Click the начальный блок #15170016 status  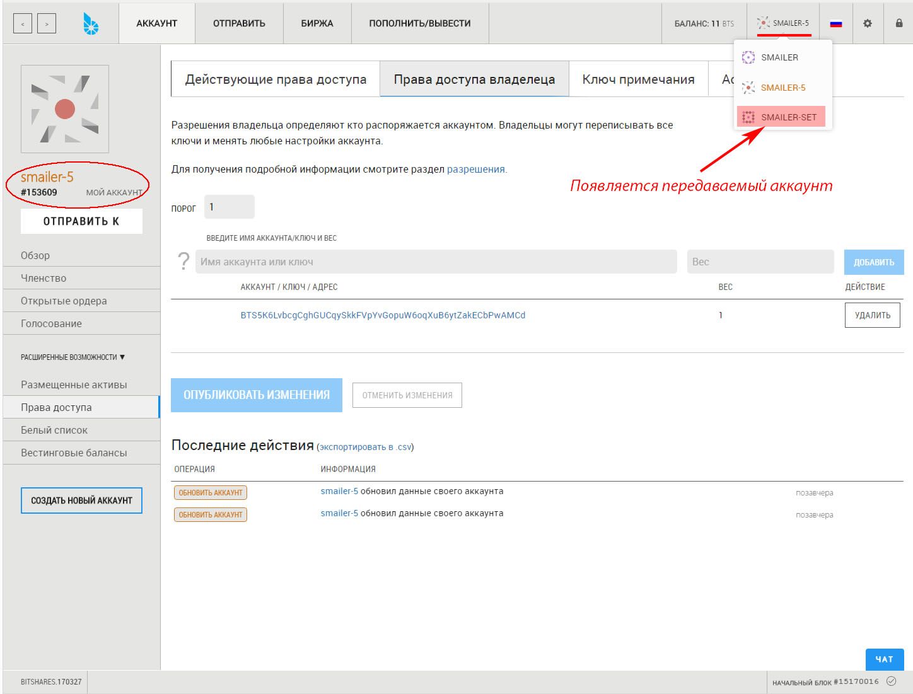point(825,682)
